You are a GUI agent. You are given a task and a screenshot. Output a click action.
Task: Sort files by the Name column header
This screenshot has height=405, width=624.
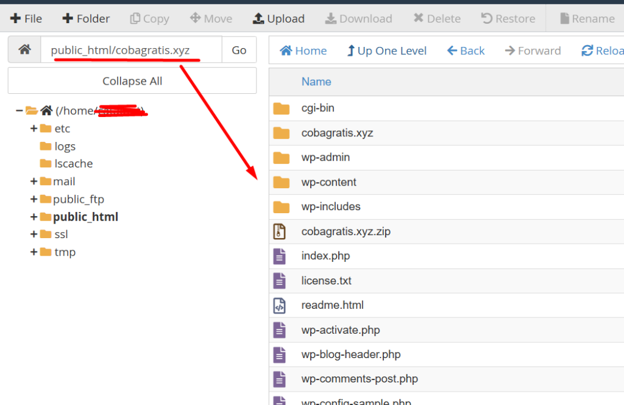[316, 81]
